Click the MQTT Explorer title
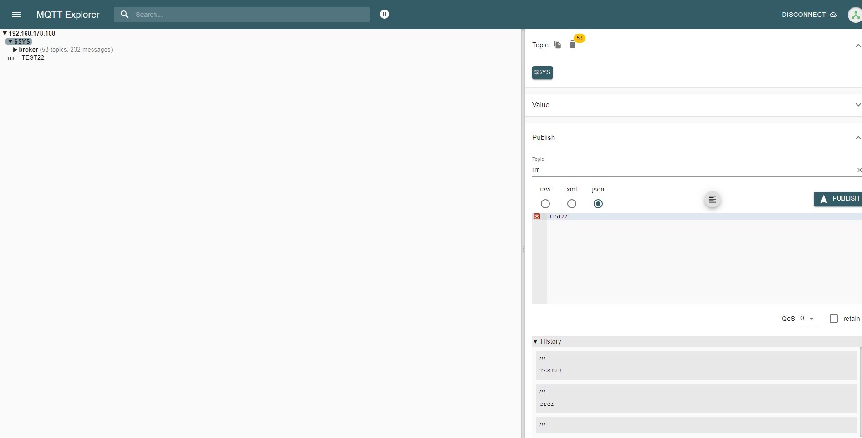This screenshot has height=438, width=862. 68,15
